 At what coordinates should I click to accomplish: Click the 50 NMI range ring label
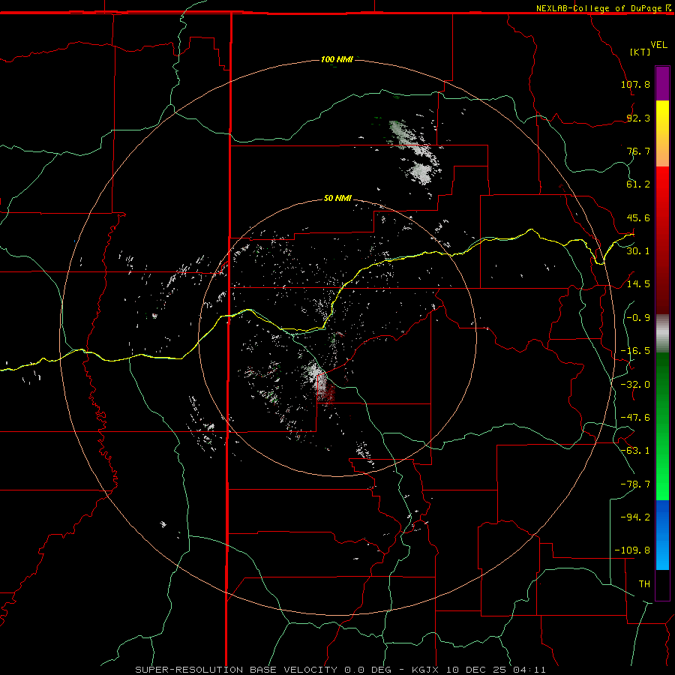(x=337, y=198)
